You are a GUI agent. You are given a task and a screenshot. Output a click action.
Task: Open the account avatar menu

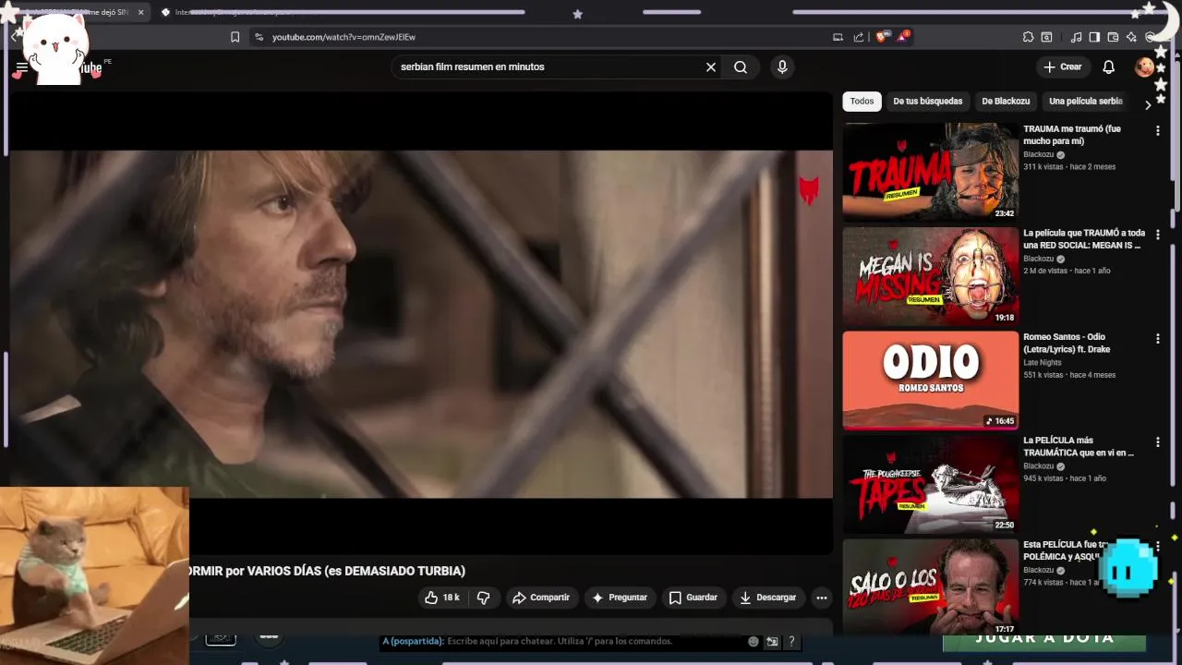click(x=1144, y=67)
